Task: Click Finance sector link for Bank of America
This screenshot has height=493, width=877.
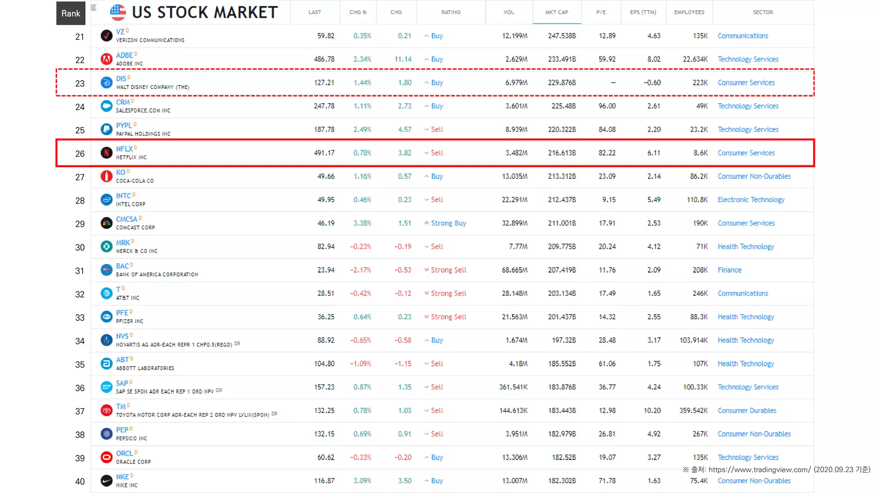Action: (729, 270)
